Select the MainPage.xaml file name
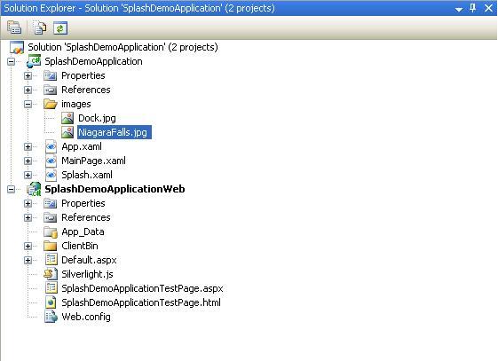 [x=94, y=161]
